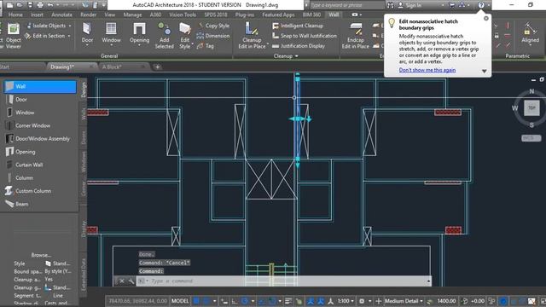Viewport: 546px width, 307px height.
Task: Click the new drawing tab plus button
Action: pos(157,67)
